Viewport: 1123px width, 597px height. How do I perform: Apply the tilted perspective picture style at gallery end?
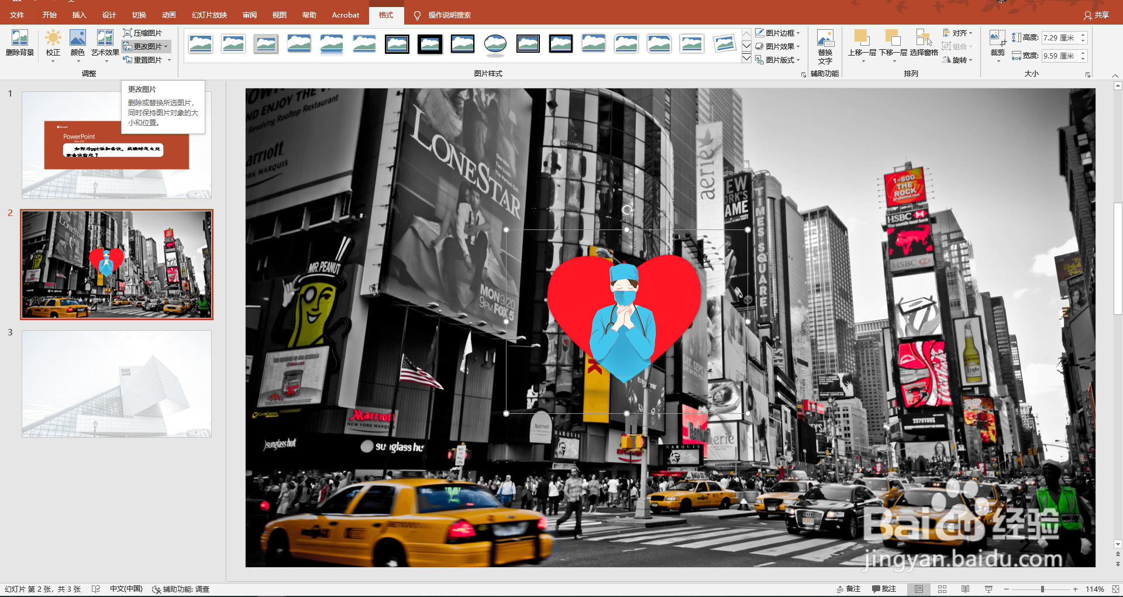coord(725,44)
